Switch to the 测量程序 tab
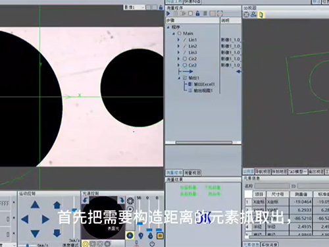 click(x=174, y=173)
